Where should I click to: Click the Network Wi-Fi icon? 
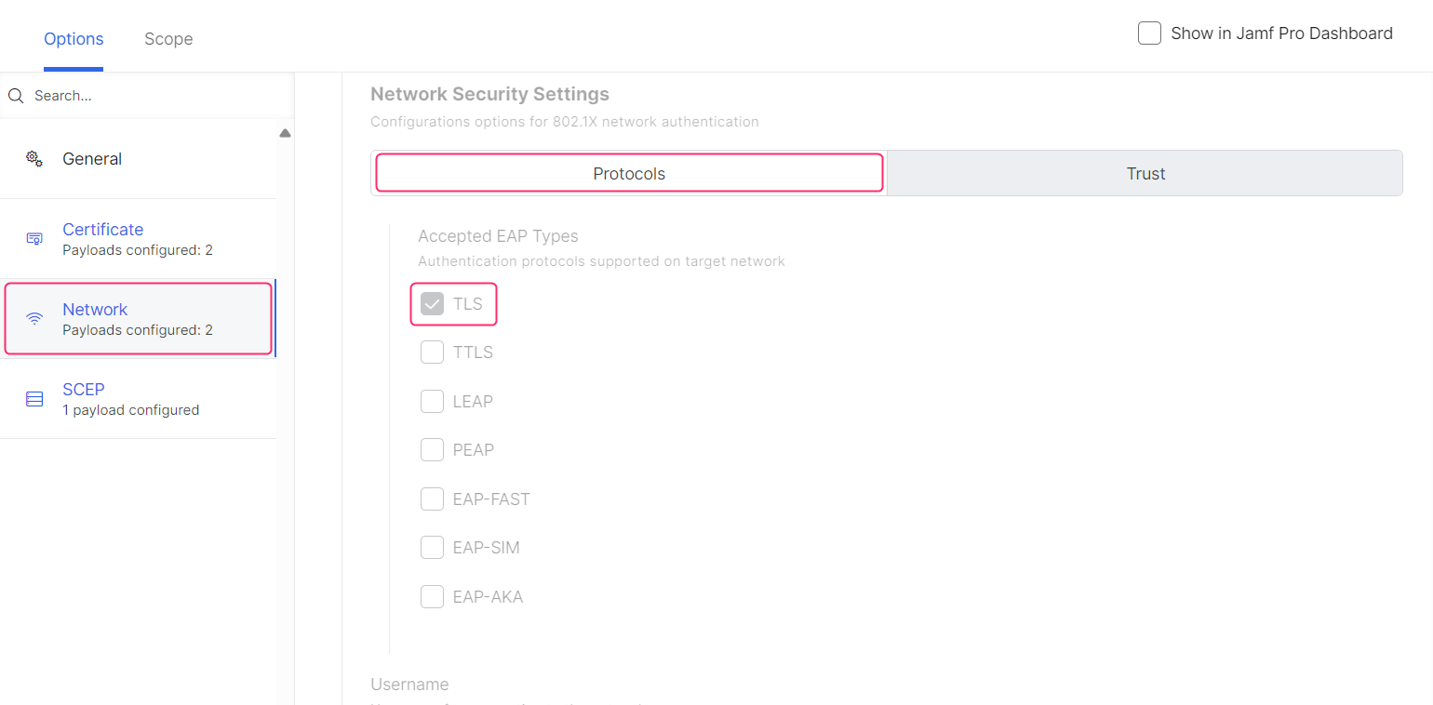tap(34, 318)
